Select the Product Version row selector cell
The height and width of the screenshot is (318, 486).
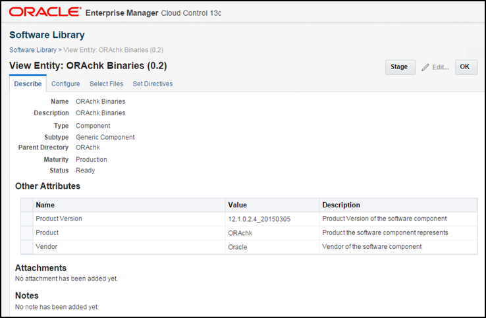point(27,219)
